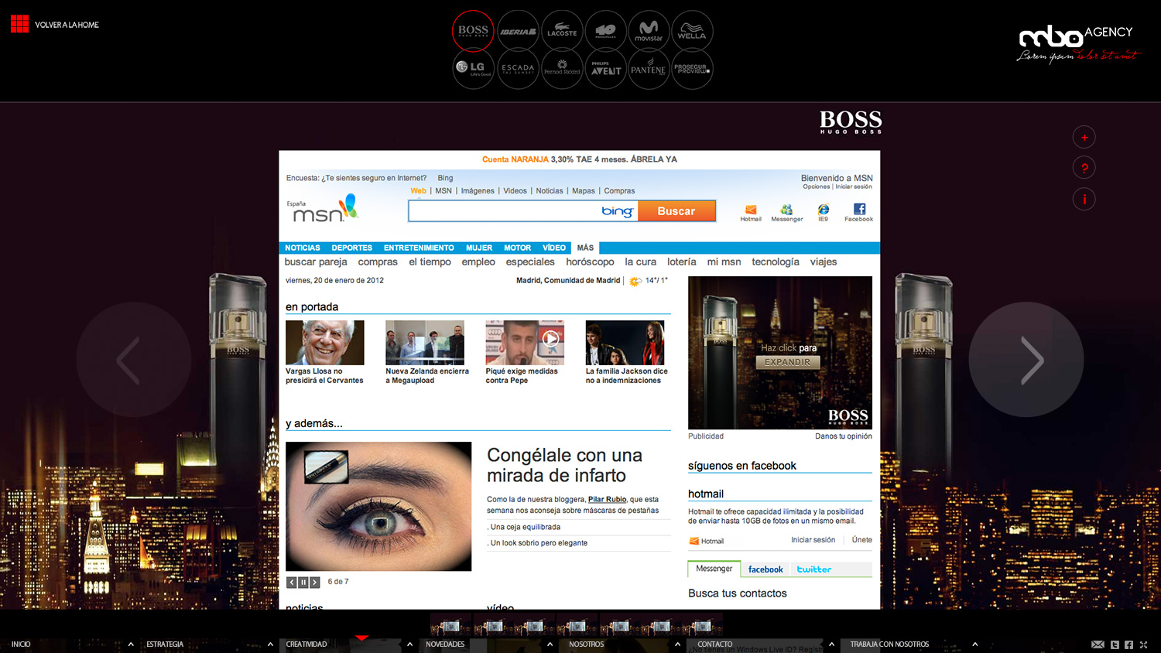Click the Iniciar sesión link under Hotmail
Image resolution: width=1161 pixels, height=653 pixels.
[813, 540]
